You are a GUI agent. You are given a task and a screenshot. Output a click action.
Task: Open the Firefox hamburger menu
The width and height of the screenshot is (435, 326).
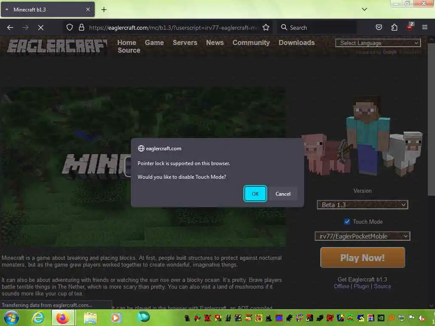tap(424, 27)
